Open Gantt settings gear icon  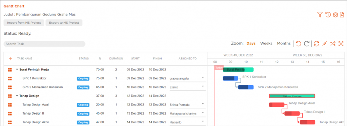pos(335,15)
